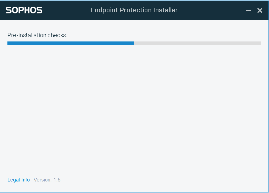This screenshot has height=193, width=269.
Task: Open the Legal Info link
Action: coord(18,180)
